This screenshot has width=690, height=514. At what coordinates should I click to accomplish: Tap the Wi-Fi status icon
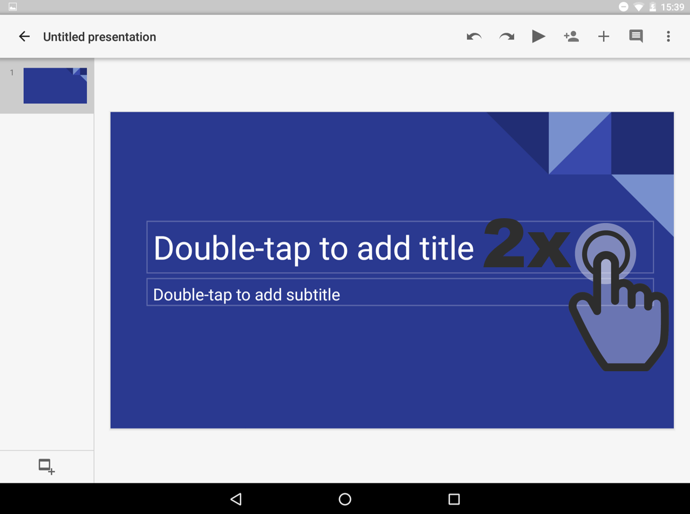[x=639, y=7]
